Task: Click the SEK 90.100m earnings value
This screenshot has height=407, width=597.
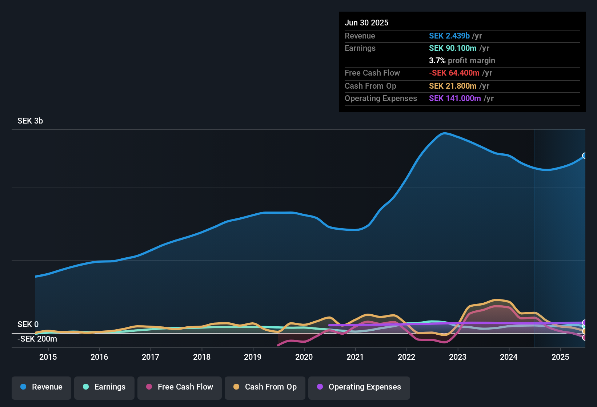Action: click(453, 48)
